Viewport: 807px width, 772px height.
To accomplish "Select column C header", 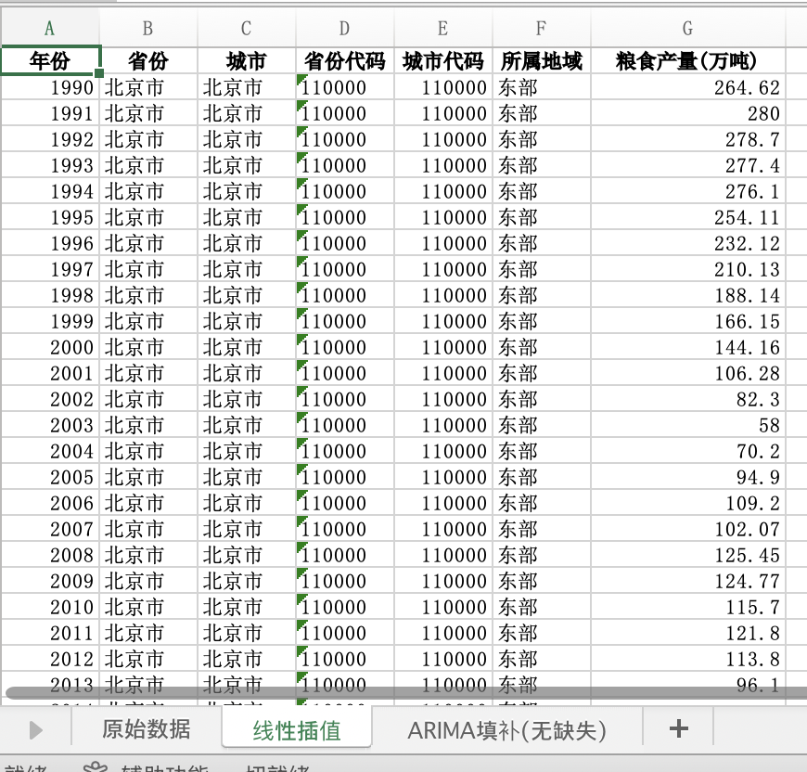I will [247, 29].
